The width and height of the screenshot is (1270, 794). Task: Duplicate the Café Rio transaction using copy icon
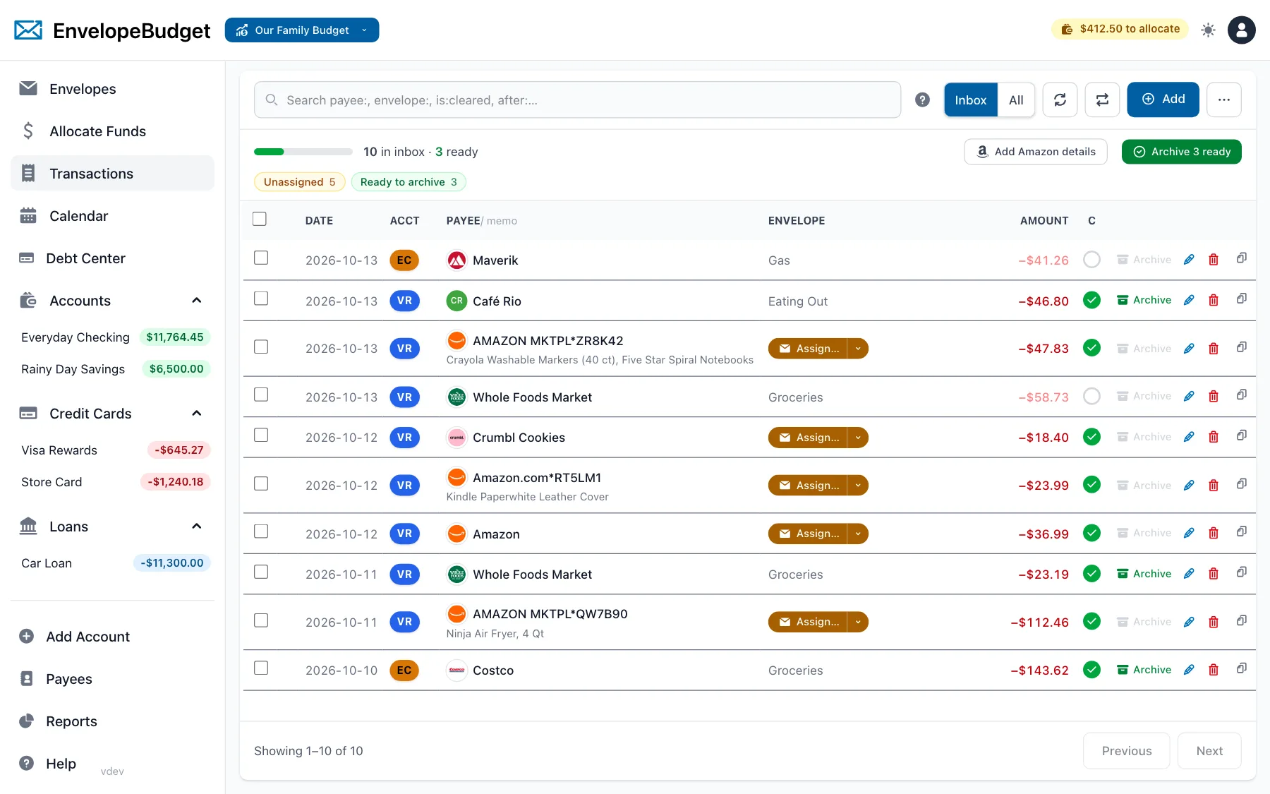click(x=1241, y=299)
